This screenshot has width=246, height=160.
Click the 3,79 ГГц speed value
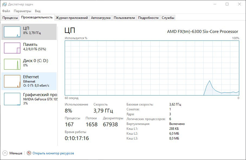(103, 111)
